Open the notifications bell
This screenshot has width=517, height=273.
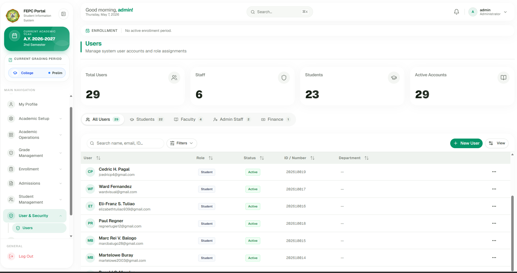point(456,12)
